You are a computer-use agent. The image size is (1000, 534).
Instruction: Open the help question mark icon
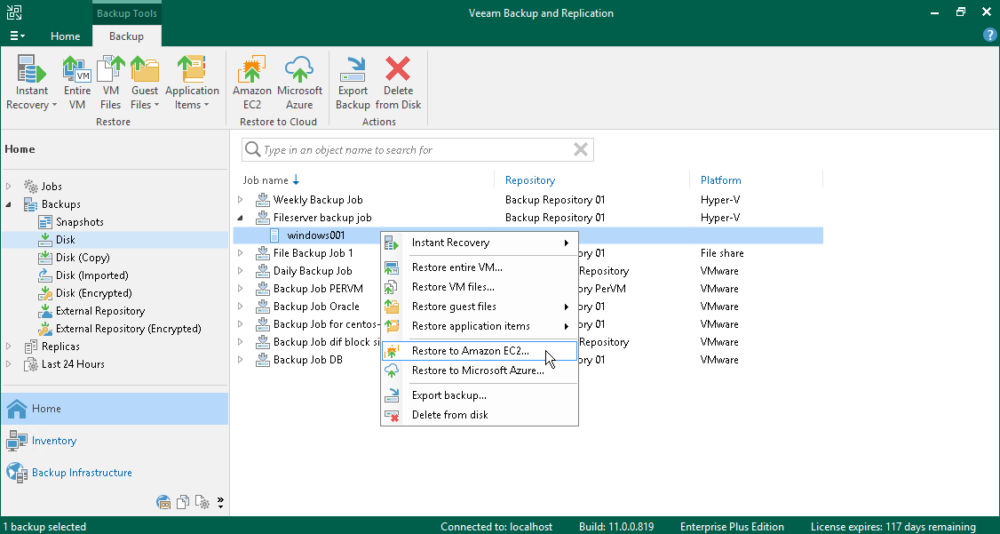[x=989, y=35]
